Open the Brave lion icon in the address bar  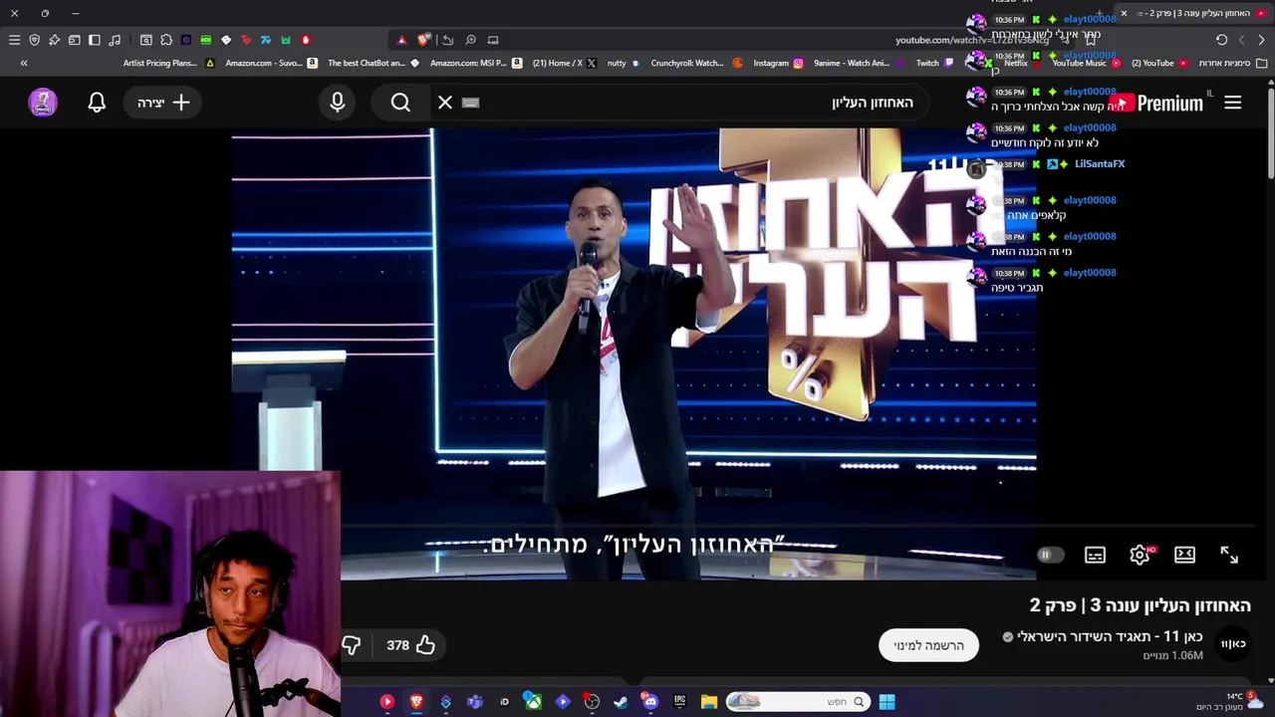(x=424, y=40)
